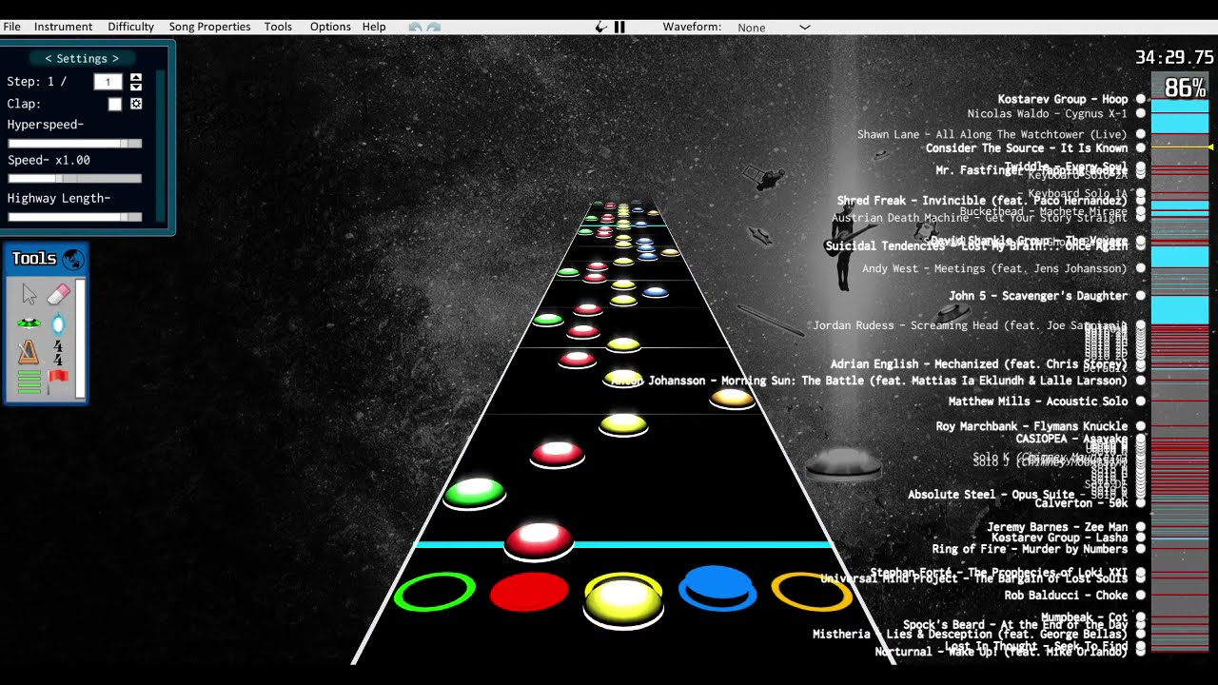Select the red flag Event tool

[58, 380]
